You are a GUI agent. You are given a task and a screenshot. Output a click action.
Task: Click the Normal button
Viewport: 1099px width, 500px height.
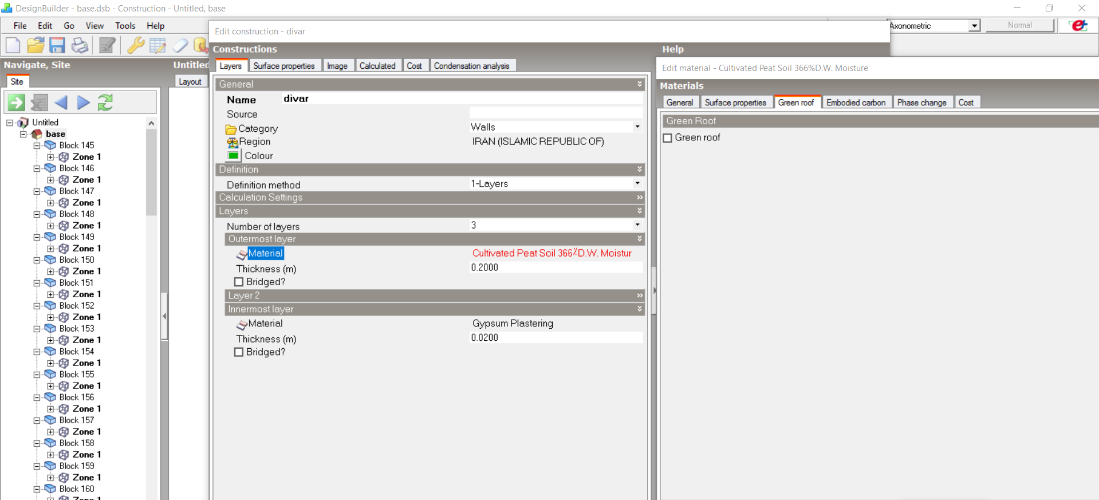1019,25
